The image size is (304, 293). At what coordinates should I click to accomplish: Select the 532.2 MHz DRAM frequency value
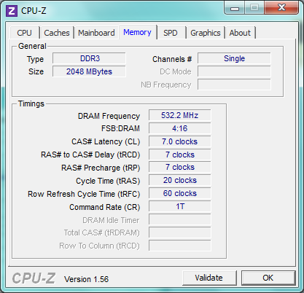click(x=180, y=115)
